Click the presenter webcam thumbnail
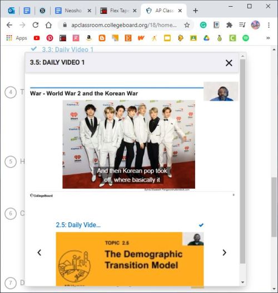 (221, 91)
